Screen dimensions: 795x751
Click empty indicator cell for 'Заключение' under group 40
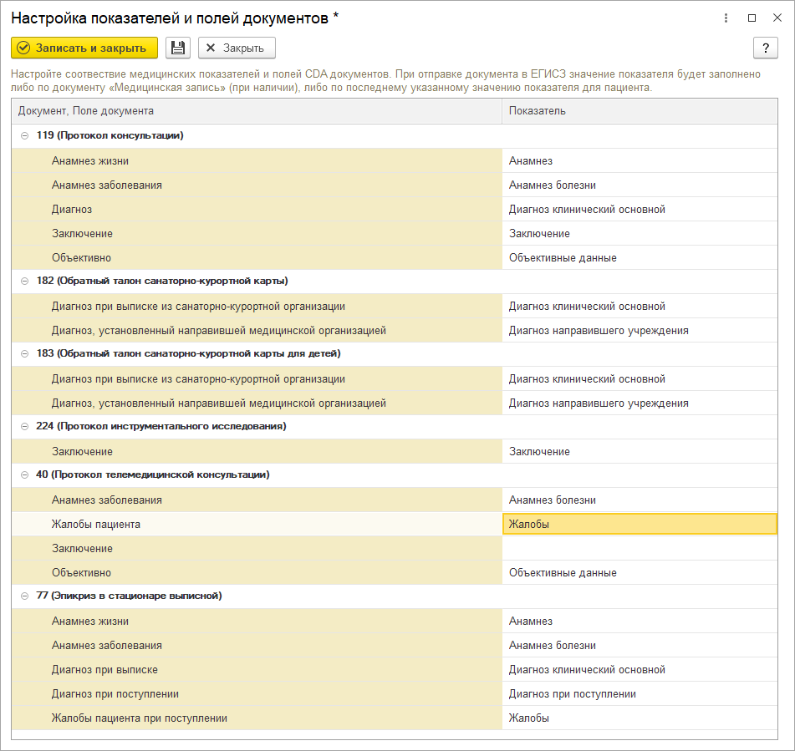[640, 548]
